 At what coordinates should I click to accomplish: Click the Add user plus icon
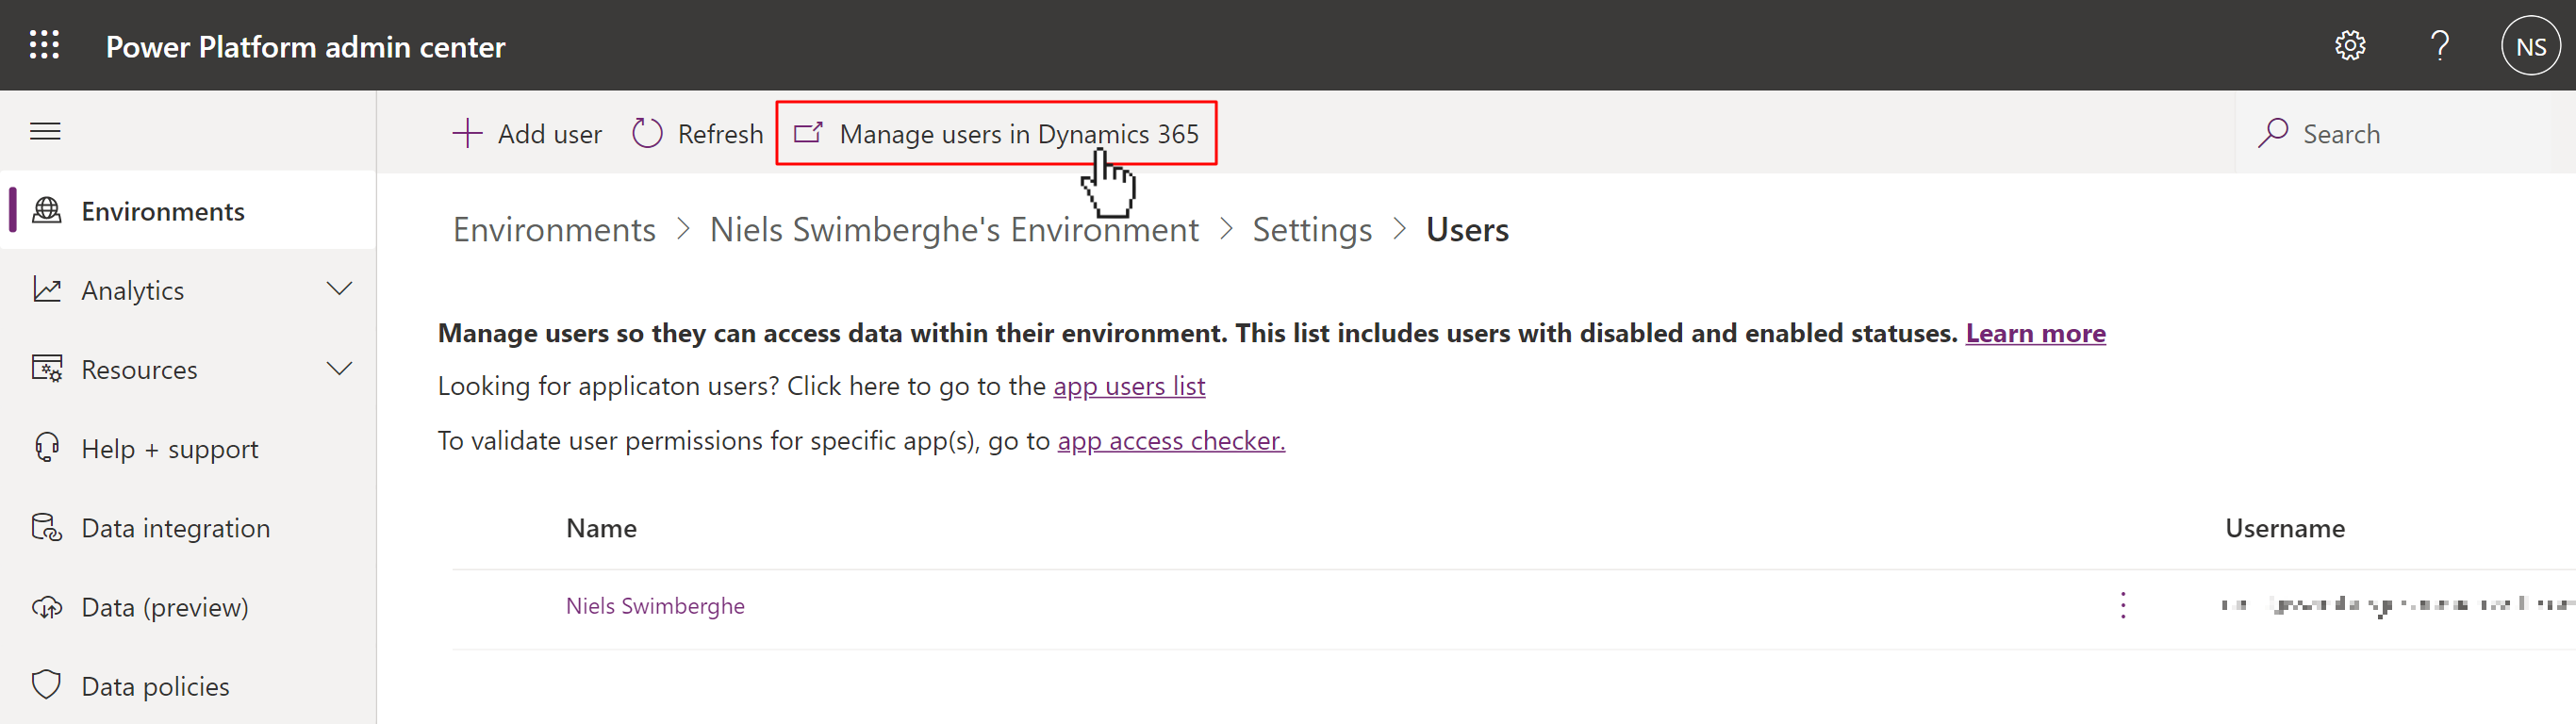pyautogui.click(x=467, y=133)
